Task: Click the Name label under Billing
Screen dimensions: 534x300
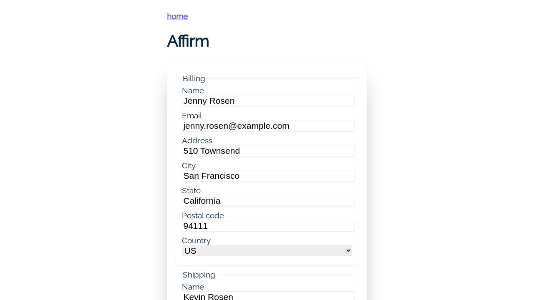Action: click(193, 90)
